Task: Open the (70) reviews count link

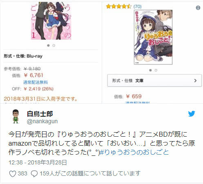Action: 137,7
